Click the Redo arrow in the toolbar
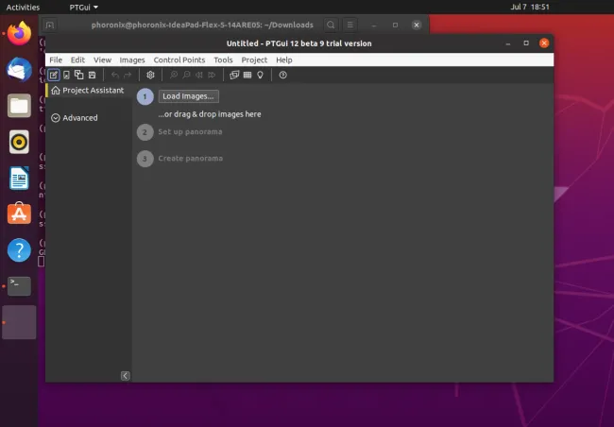 tap(128, 75)
